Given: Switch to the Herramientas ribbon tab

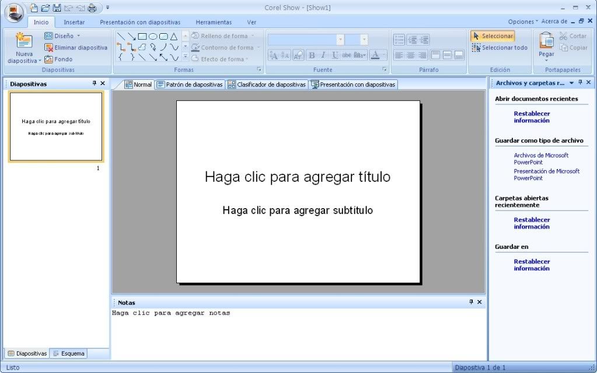Looking at the screenshot, I should [214, 22].
